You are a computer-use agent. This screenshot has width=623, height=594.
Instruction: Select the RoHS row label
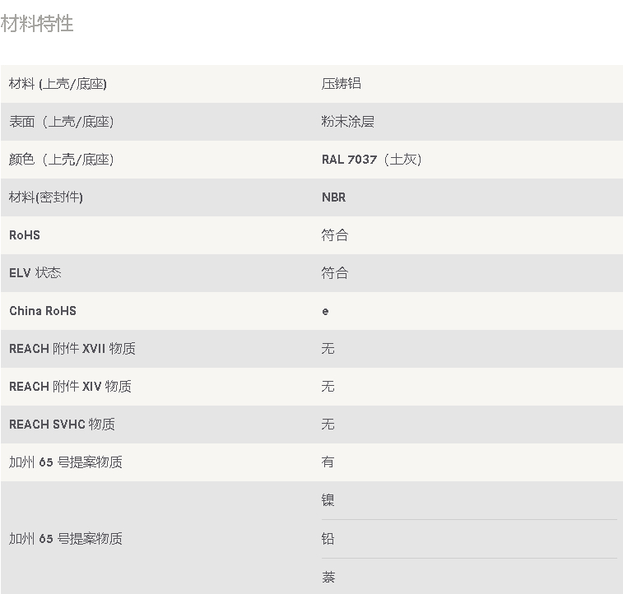point(25,235)
